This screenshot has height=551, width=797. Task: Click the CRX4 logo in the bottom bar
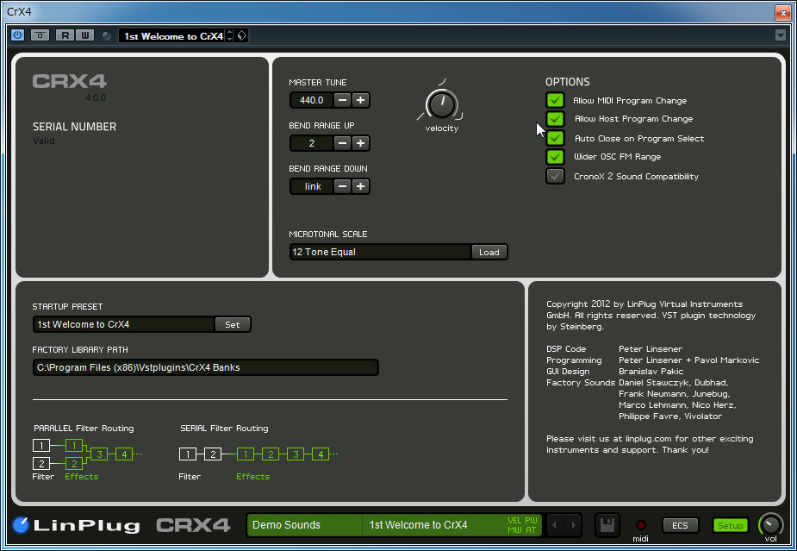(194, 525)
